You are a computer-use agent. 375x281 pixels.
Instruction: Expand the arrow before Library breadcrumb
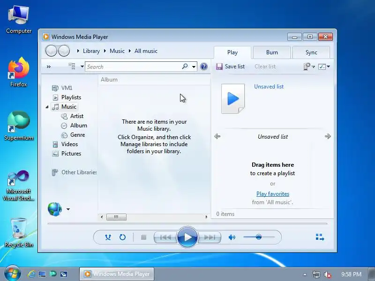(x=78, y=51)
